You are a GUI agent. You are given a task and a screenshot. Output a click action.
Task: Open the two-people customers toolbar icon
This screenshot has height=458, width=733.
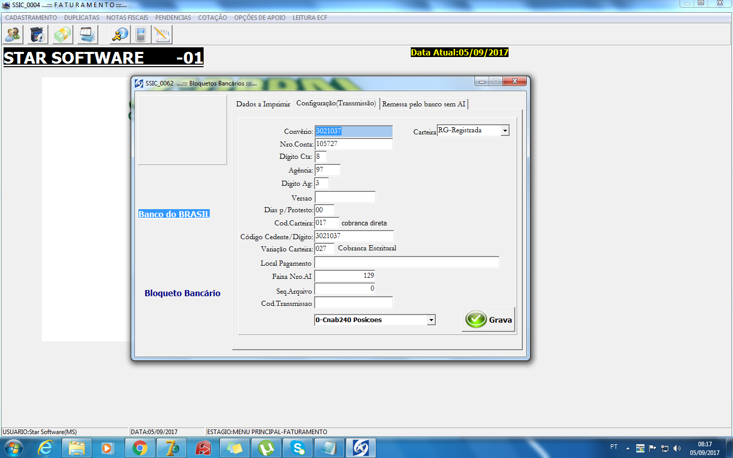[13, 35]
